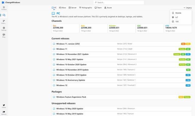Click laptop icon beside Windows 10 May 2021 Update
Image resolution: width=195 pixels, height=116 pixels.
pos(54,59)
